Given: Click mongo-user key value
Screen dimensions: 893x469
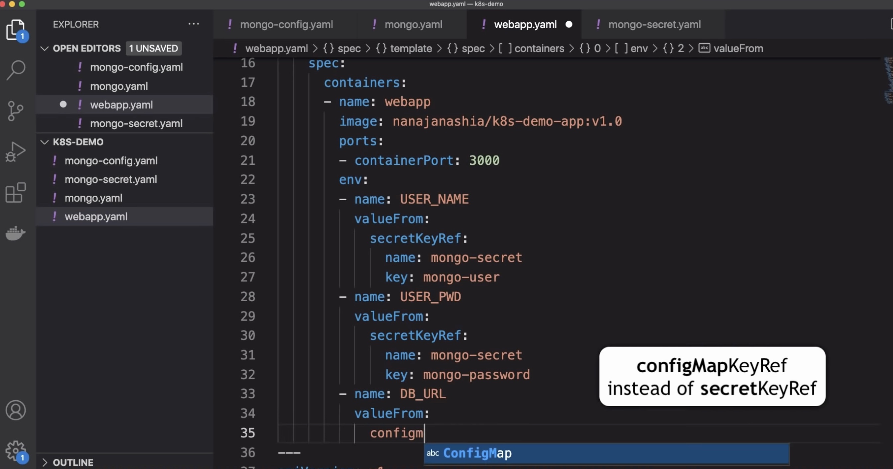Looking at the screenshot, I should click(x=461, y=277).
